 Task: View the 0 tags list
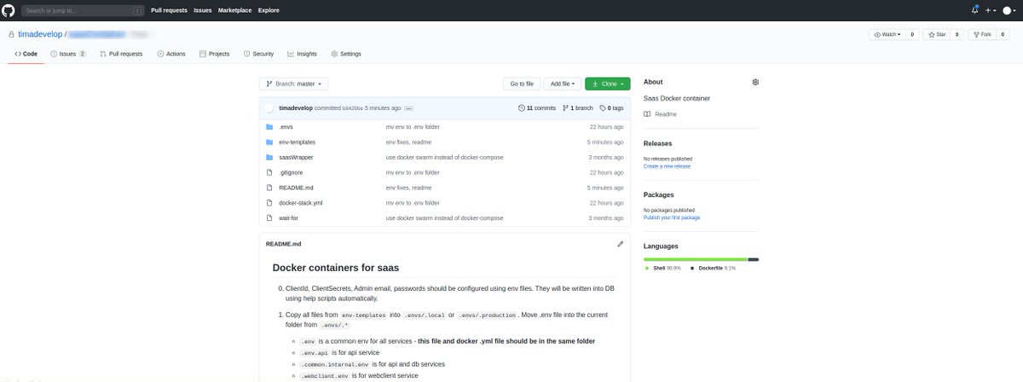(612, 108)
